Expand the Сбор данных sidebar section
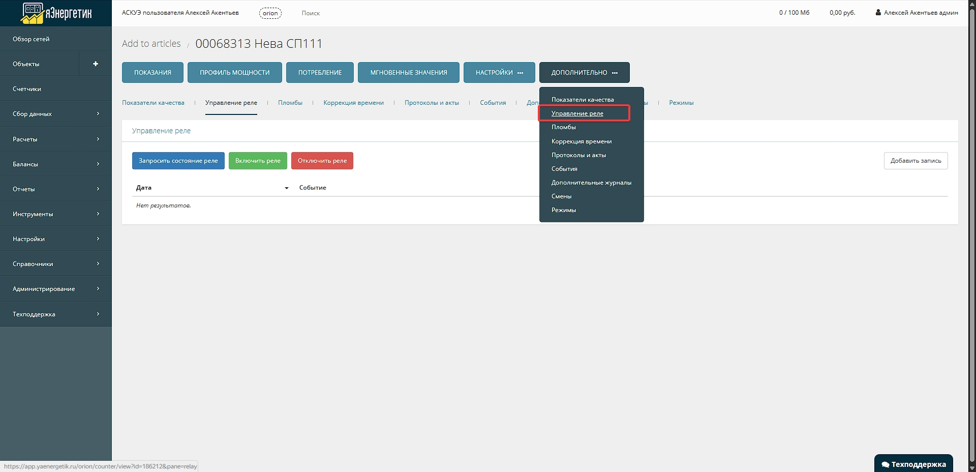Screen dimensions: 976x472 56,114
